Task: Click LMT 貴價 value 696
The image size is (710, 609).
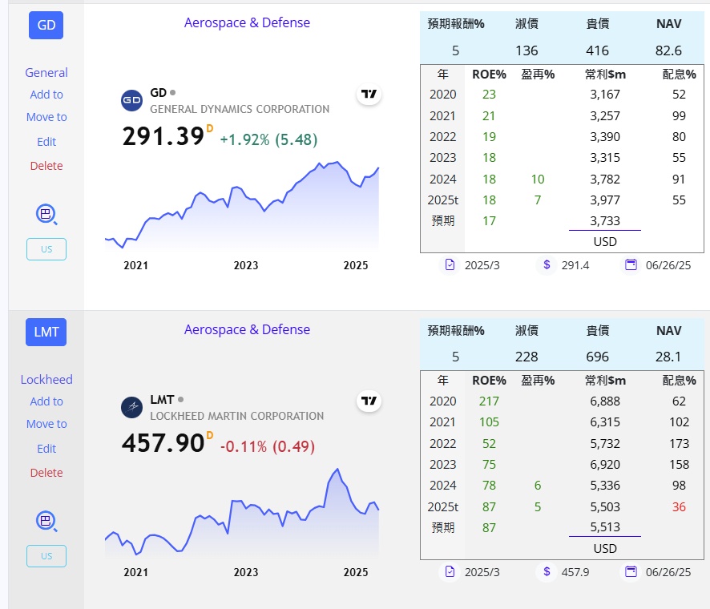Action: click(x=597, y=357)
